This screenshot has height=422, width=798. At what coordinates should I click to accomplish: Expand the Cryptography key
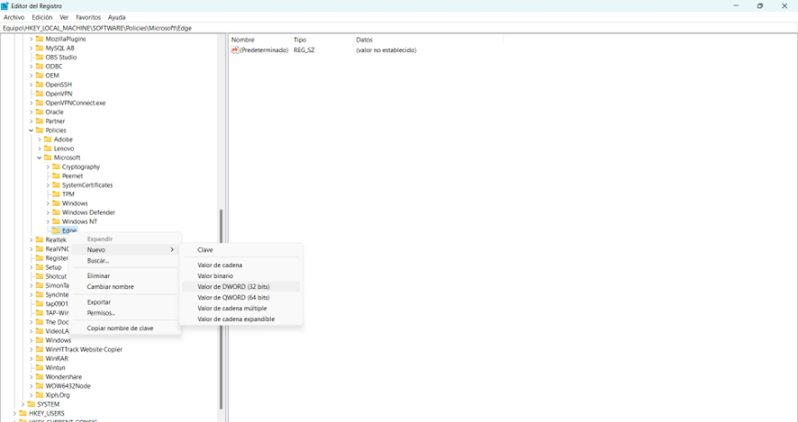tap(48, 166)
